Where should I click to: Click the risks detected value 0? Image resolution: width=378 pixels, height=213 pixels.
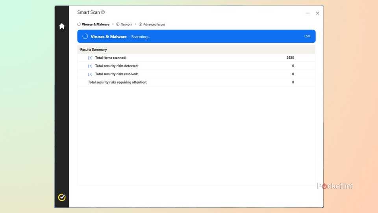click(293, 66)
